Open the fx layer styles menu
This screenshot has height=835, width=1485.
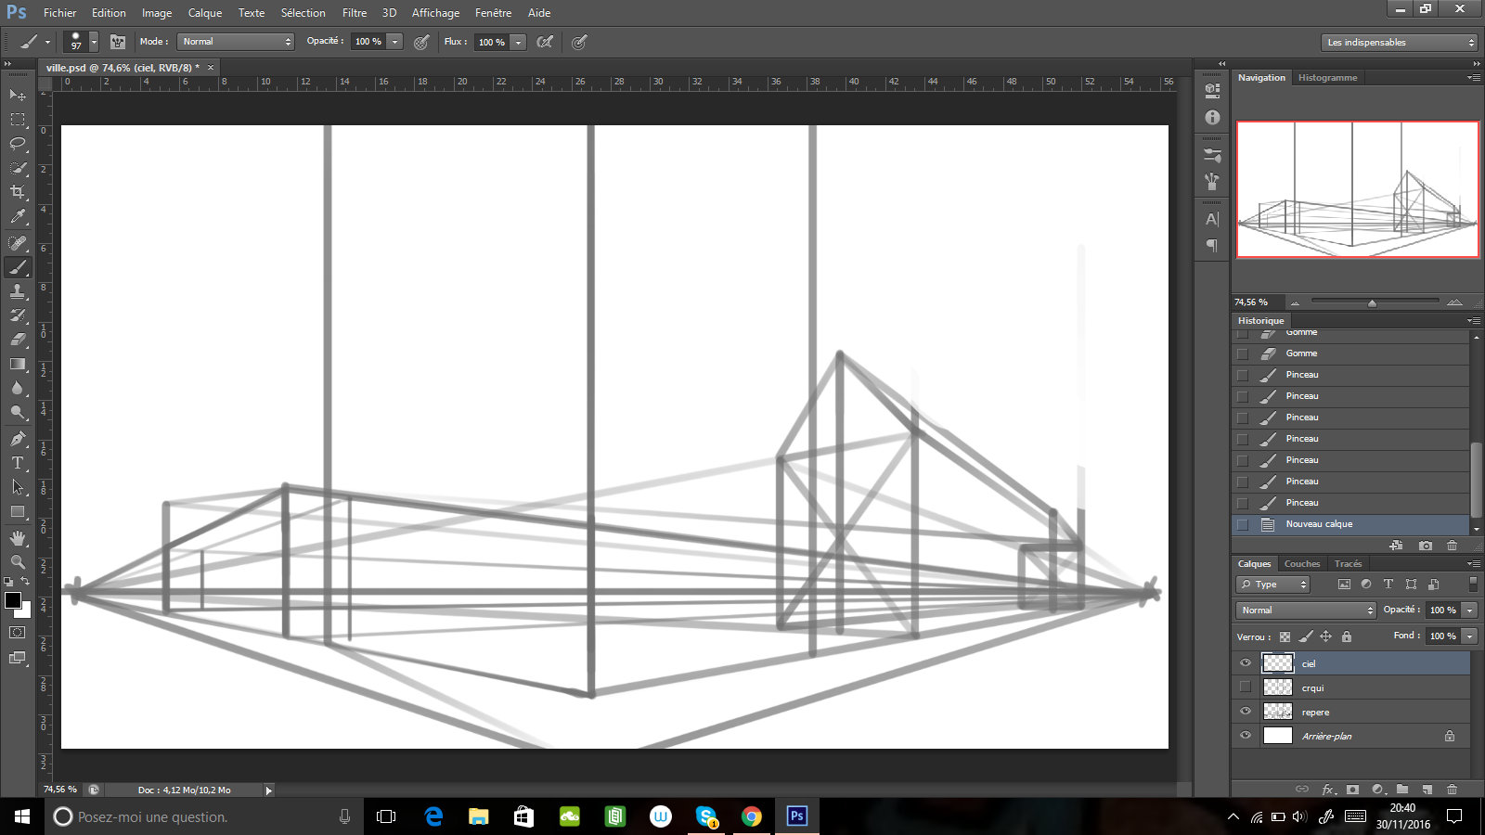tap(1328, 790)
